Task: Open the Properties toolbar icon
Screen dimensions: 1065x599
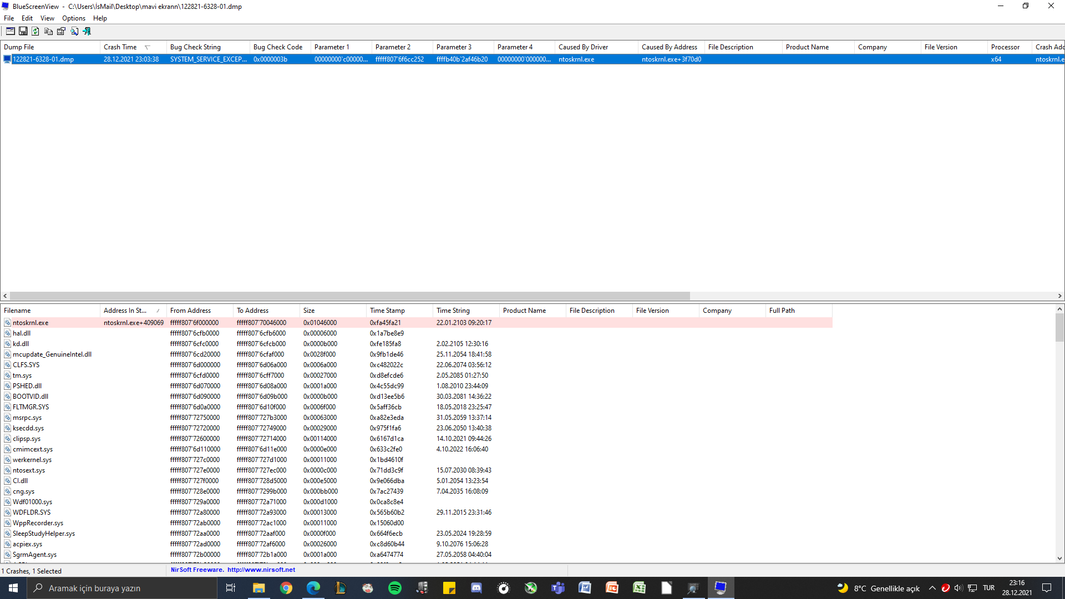Action: pos(61,32)
